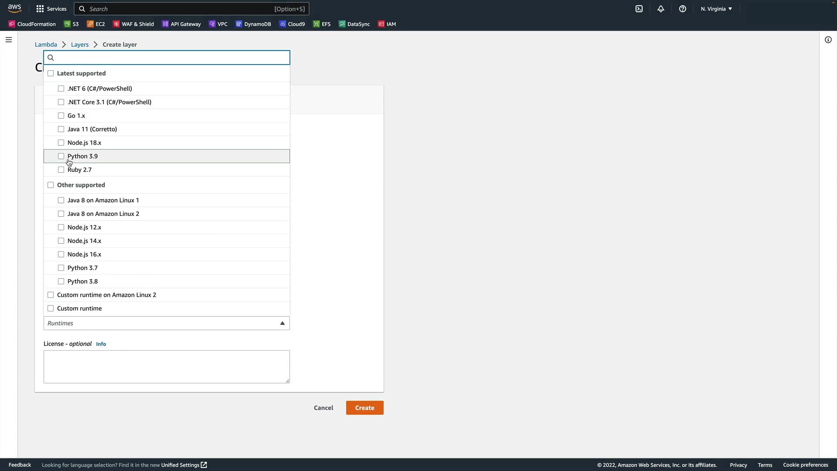Collapse the Runtimes dropdown
The height and width of the screenshot is (471, 837).
click(x=282, y=323)
